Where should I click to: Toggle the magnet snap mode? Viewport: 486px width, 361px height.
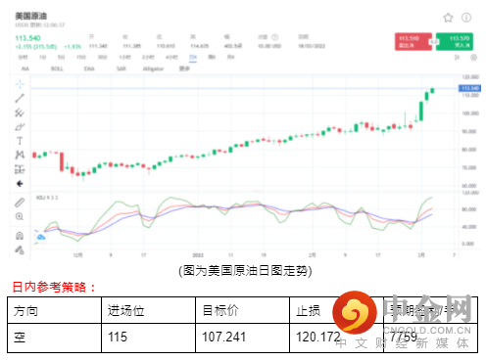[20, 235]
